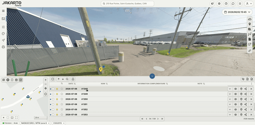Select the zoom measurement tool in viewer toolbar
Viewport: 255px width, 125px height.
click(250, 29)
